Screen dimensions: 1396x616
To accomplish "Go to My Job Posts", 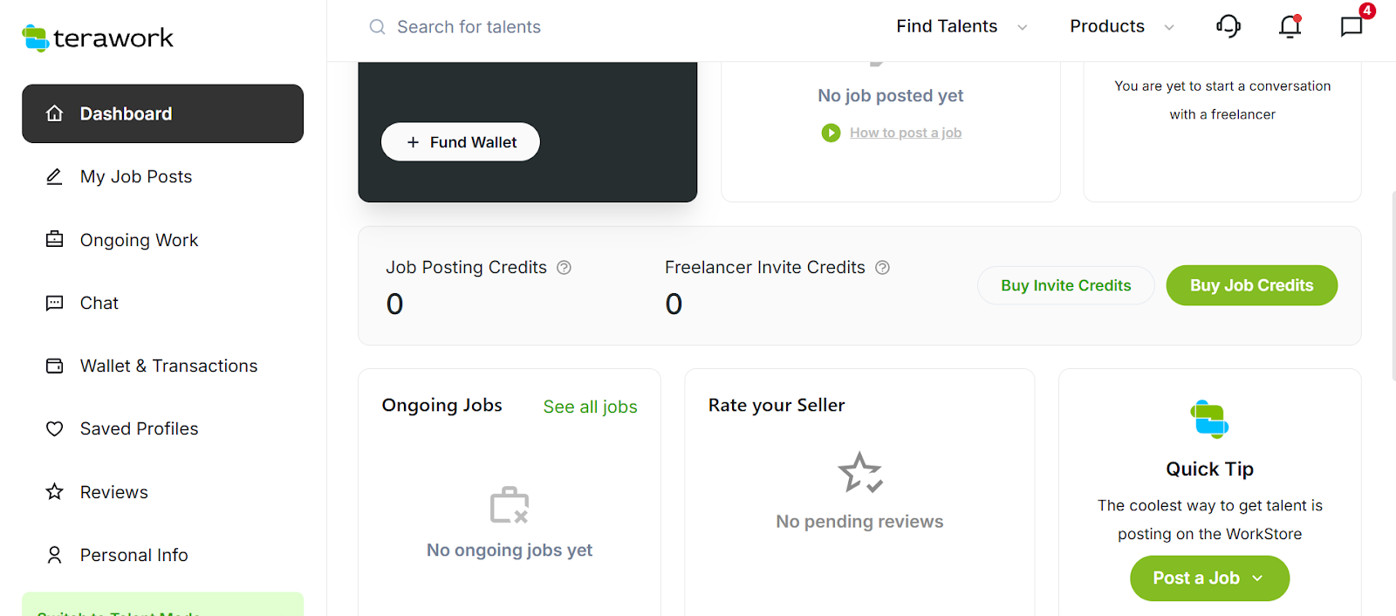I will pyautogui.click(x=136, y=177).
